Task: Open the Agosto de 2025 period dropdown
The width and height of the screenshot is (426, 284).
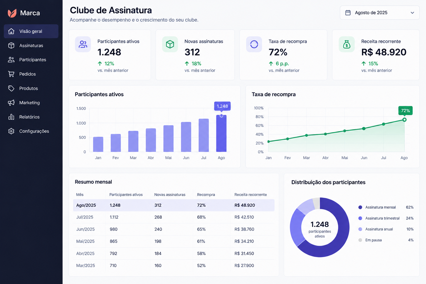Action: (x=380, y=13)
